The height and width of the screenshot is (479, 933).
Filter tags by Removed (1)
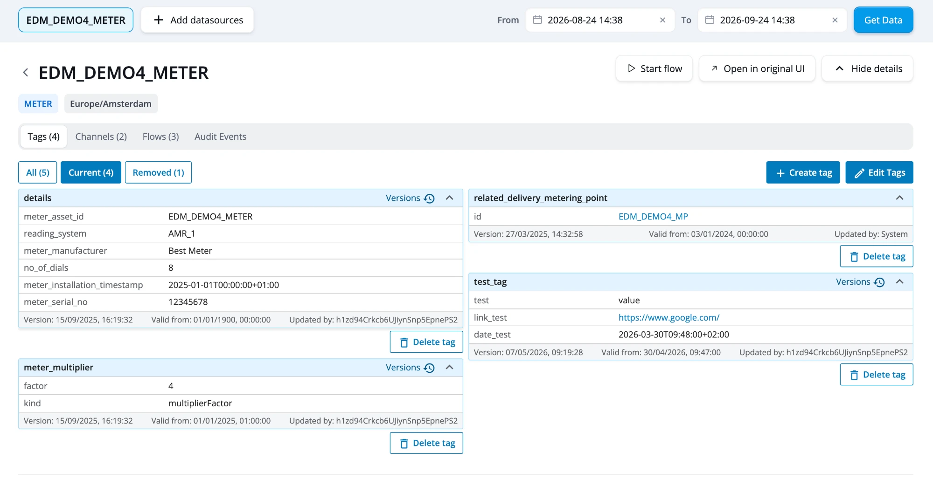159,172
